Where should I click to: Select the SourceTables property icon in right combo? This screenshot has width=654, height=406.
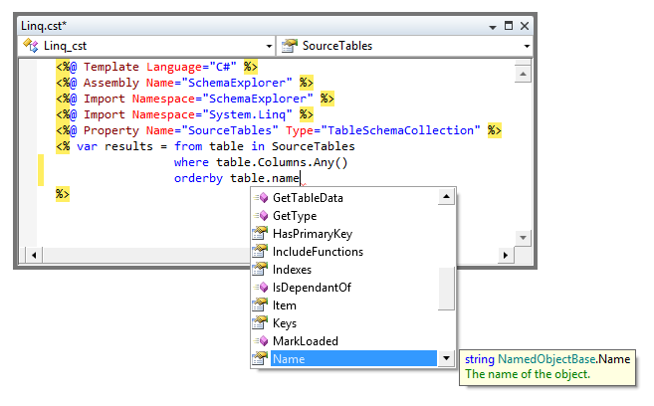[x=290, y=46]
